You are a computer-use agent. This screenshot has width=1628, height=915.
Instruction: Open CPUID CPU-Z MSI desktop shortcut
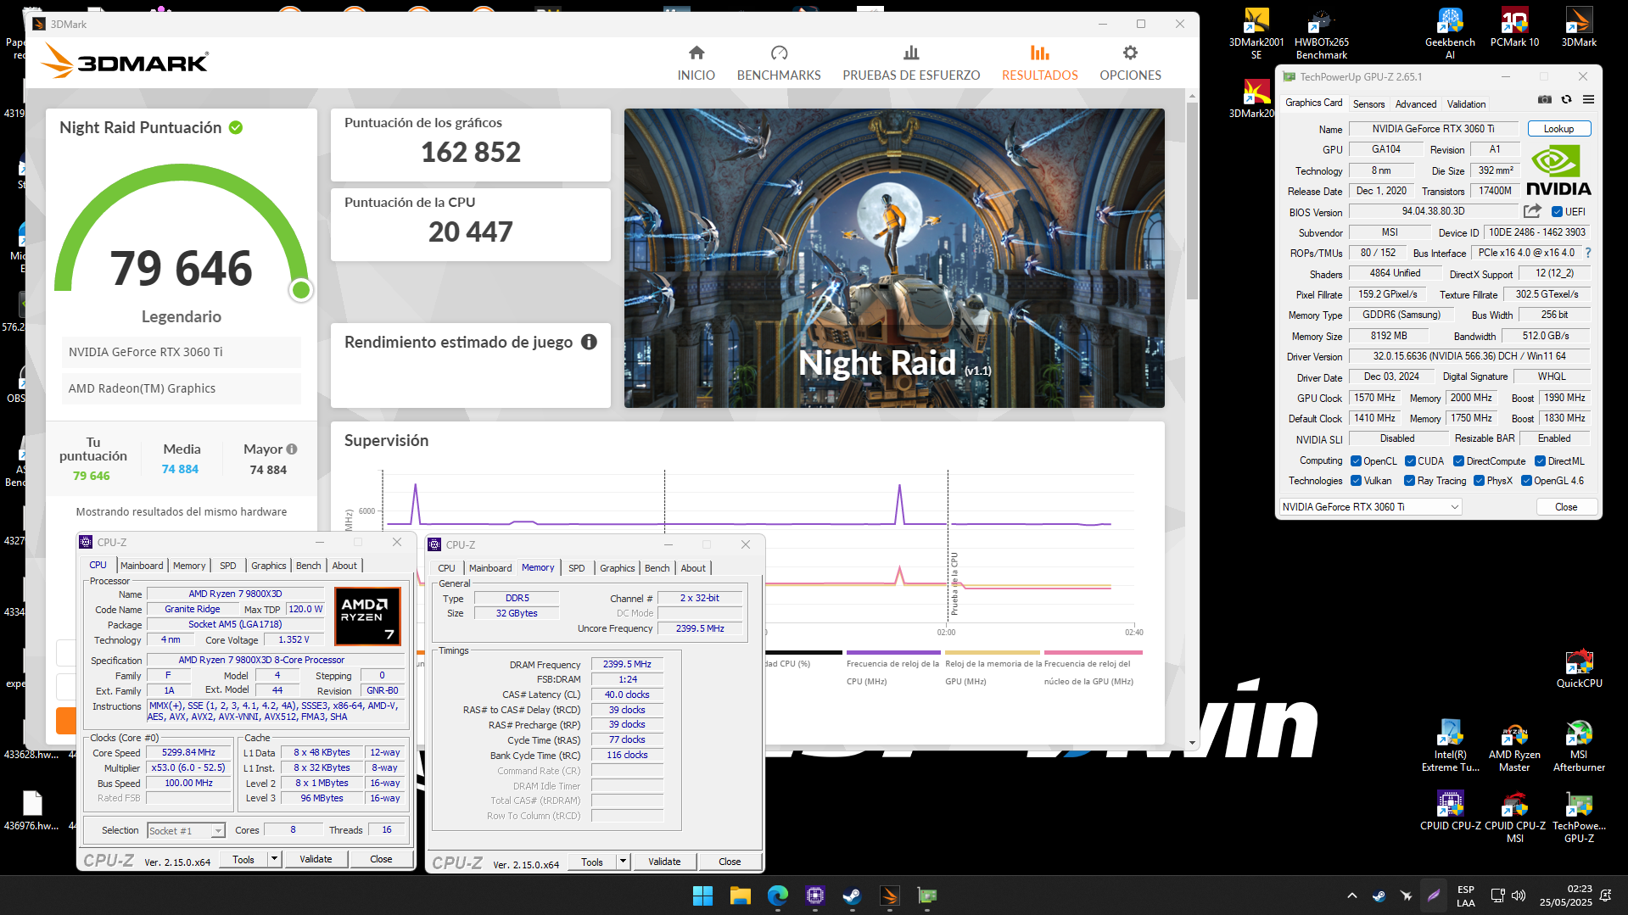[x=1514, y=817]
